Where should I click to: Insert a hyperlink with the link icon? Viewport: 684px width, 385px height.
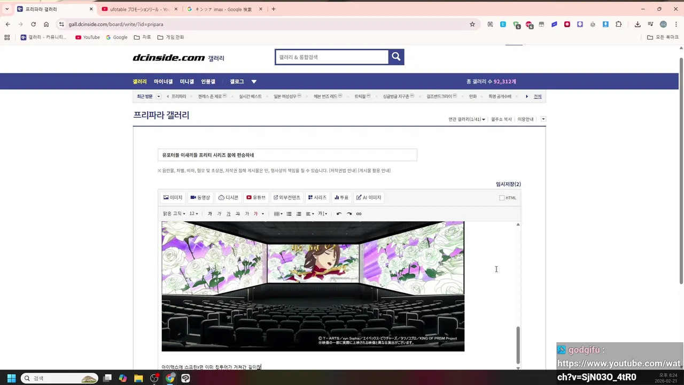pos(359,214)
